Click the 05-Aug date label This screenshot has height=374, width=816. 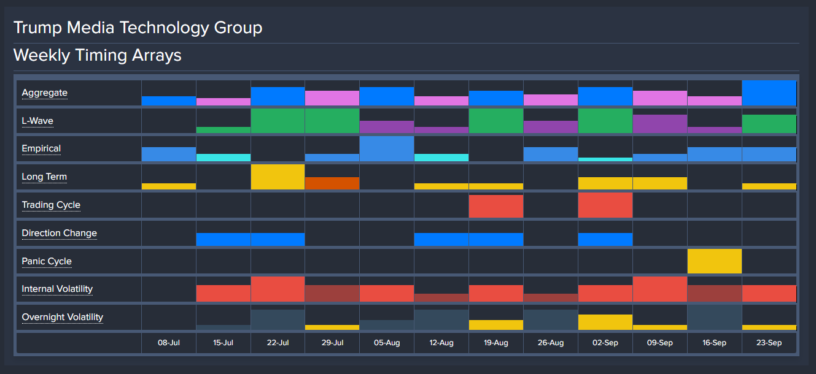click(x=387, y=343)
